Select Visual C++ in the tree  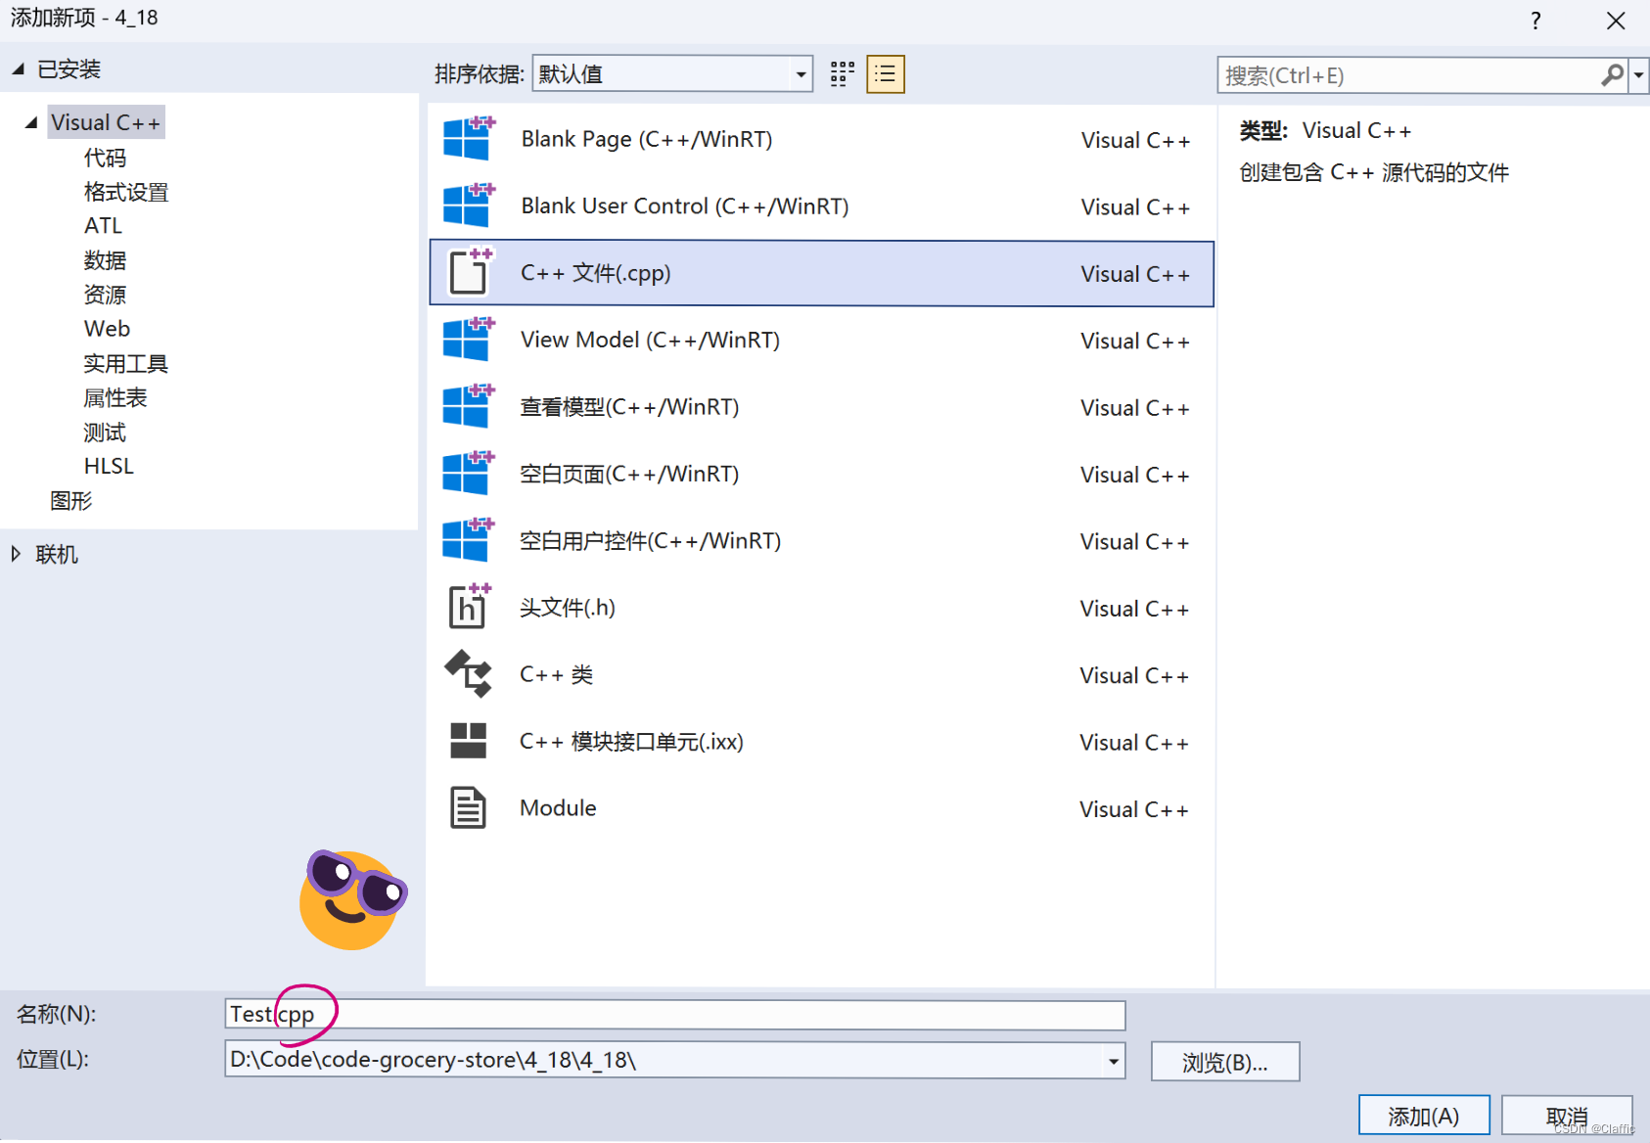[x=106, y=122]
